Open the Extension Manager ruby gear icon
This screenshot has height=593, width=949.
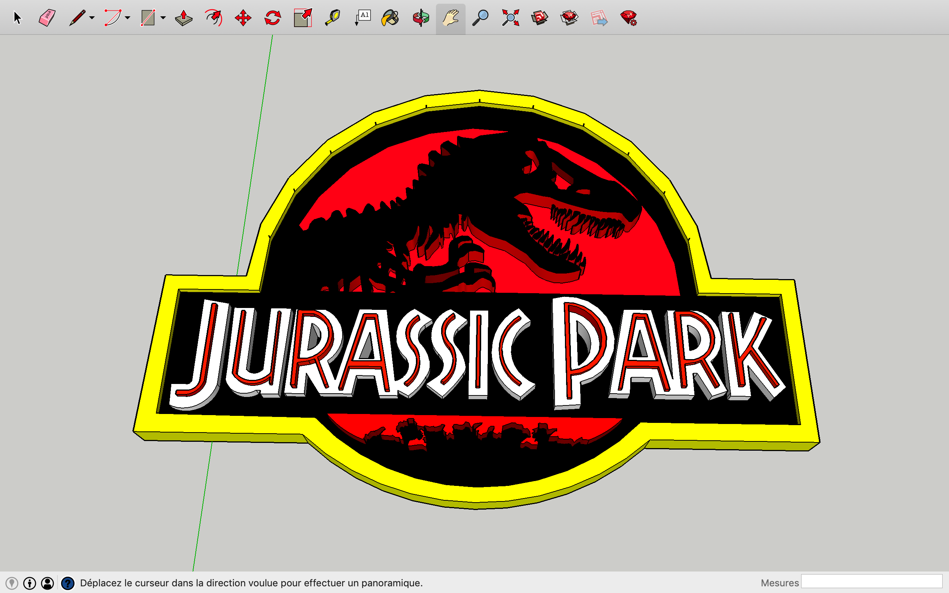click(629, 18)
